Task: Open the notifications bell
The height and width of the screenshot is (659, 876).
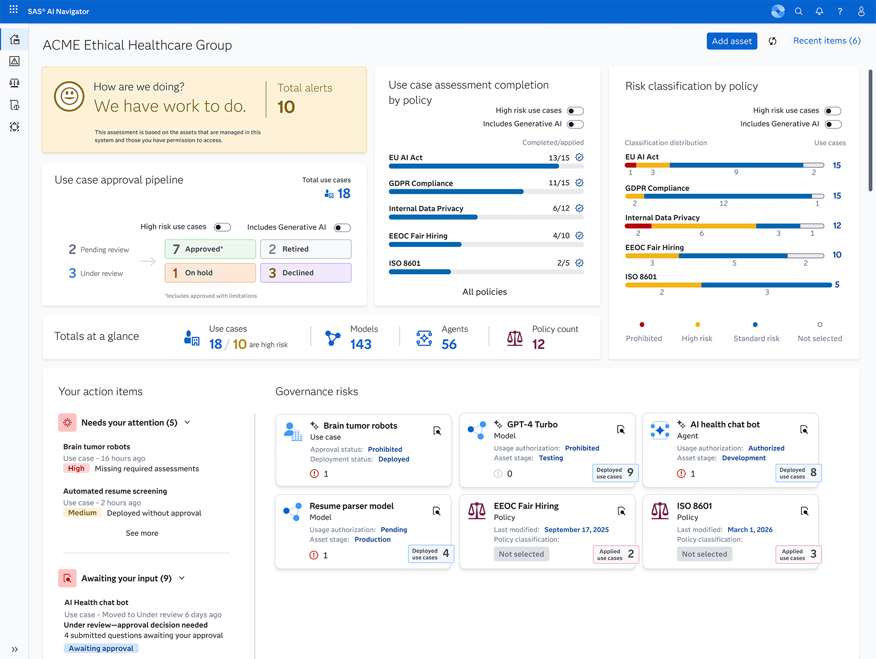Action: click(820, 11)
